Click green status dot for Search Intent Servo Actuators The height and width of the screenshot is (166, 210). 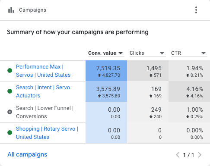[10, 91]
